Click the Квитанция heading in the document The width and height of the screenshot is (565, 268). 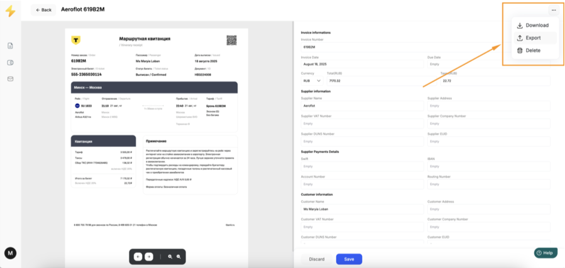83,142
